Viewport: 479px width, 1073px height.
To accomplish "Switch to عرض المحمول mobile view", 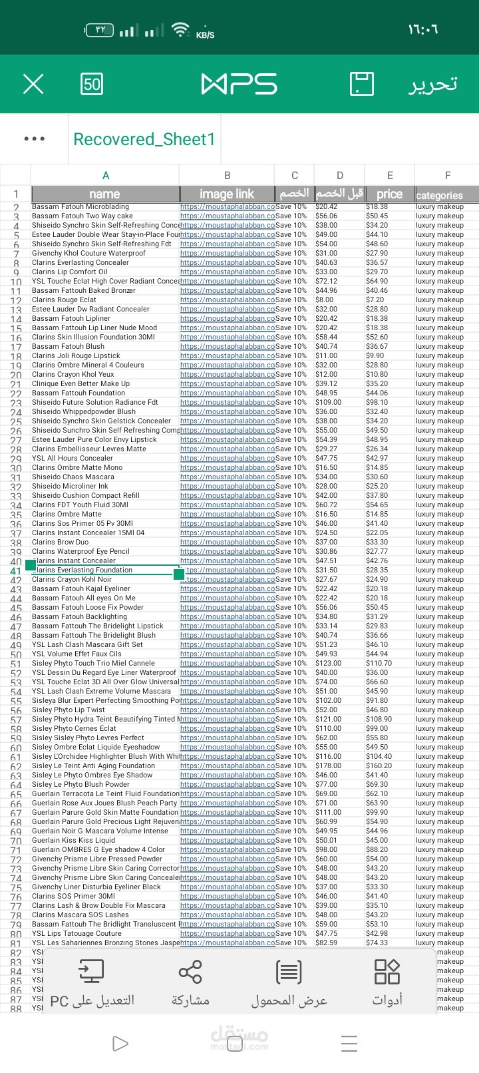I will tap(289, 983).
